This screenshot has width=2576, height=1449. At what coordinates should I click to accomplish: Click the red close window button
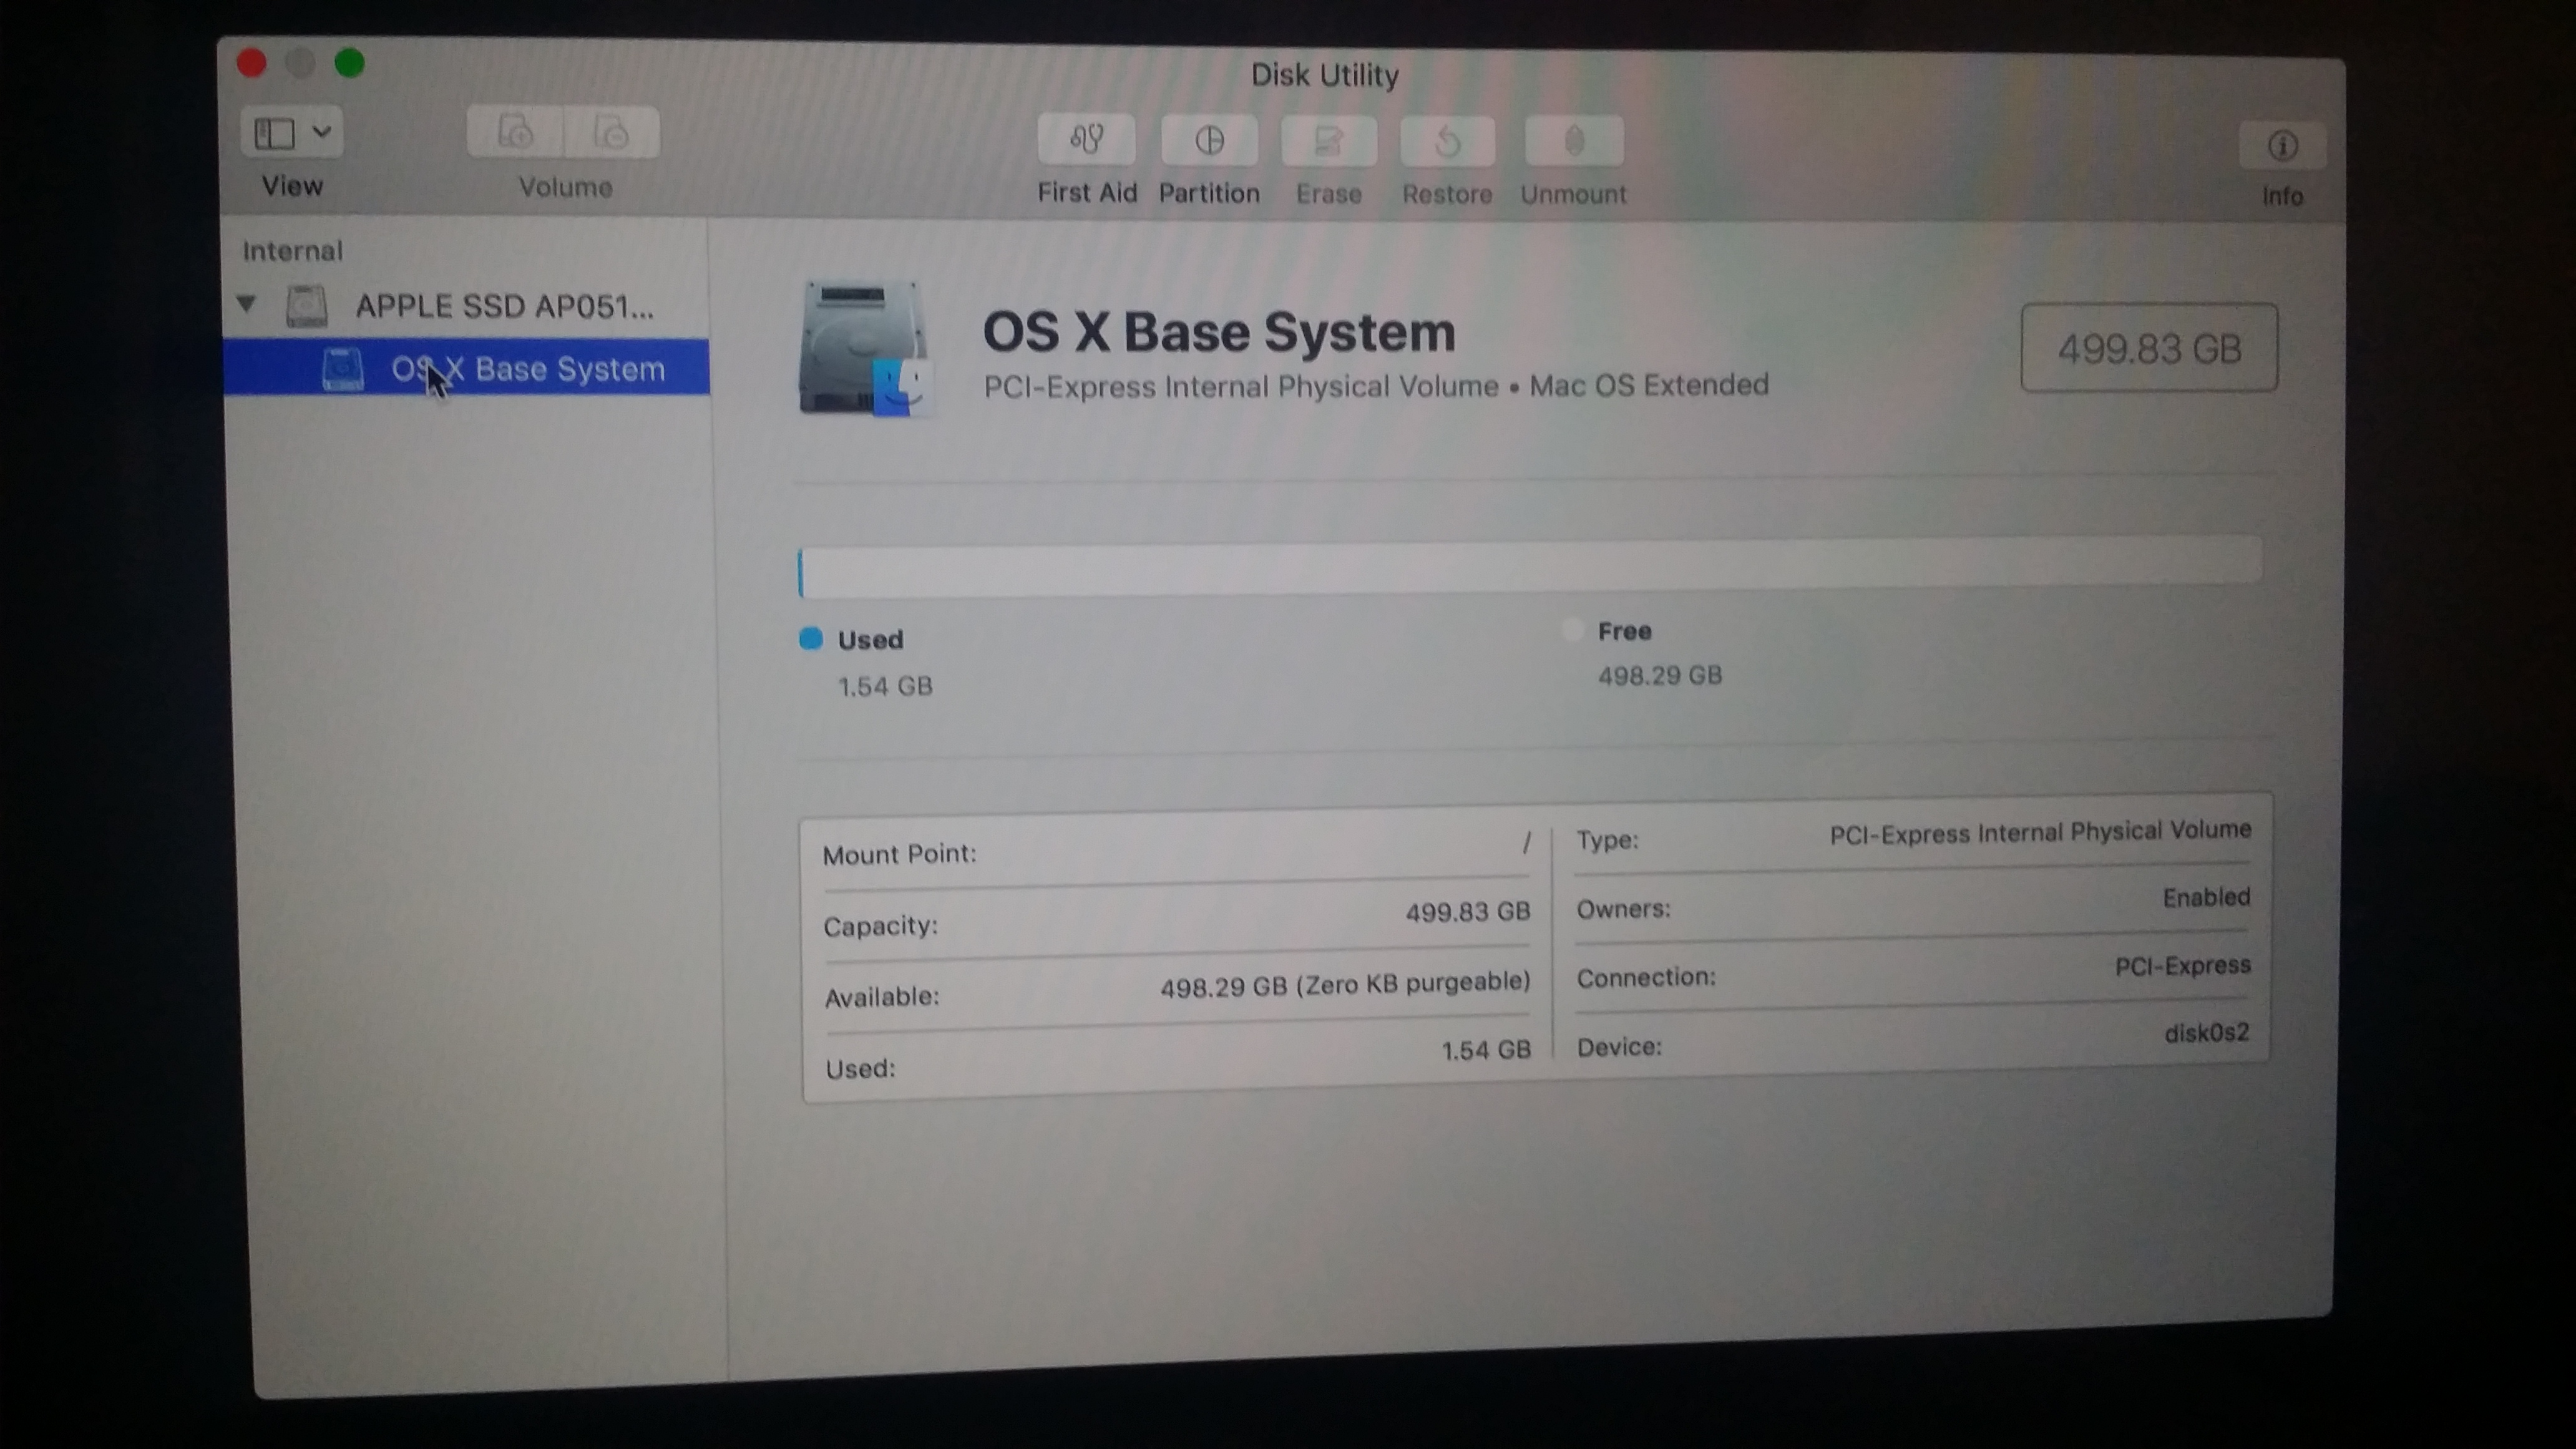[251, 63]
